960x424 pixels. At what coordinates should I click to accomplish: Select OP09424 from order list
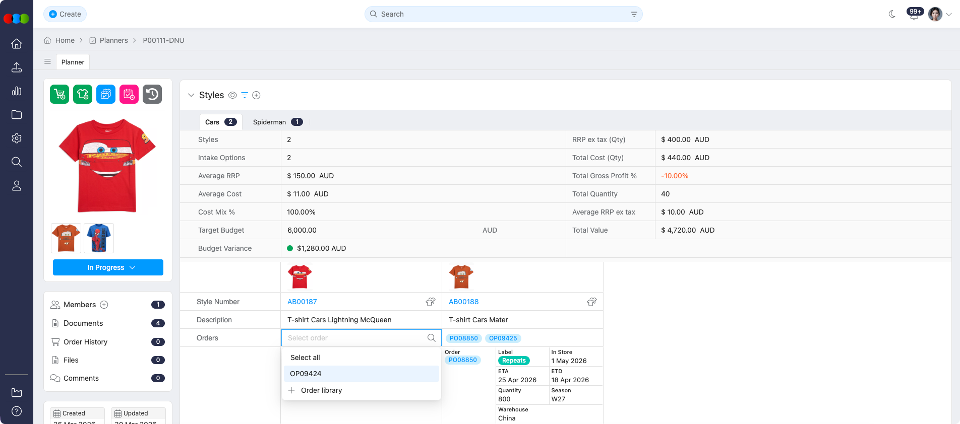click(306, 374)
